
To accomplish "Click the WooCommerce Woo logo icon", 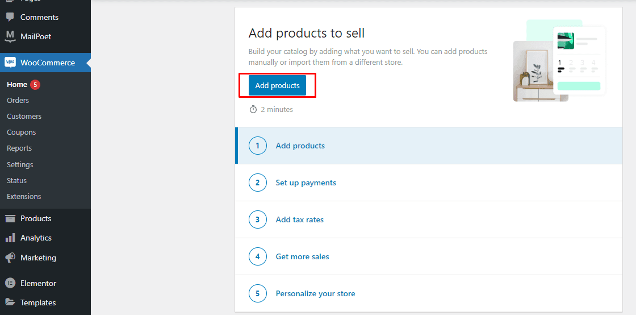I will tap(10, 63).
